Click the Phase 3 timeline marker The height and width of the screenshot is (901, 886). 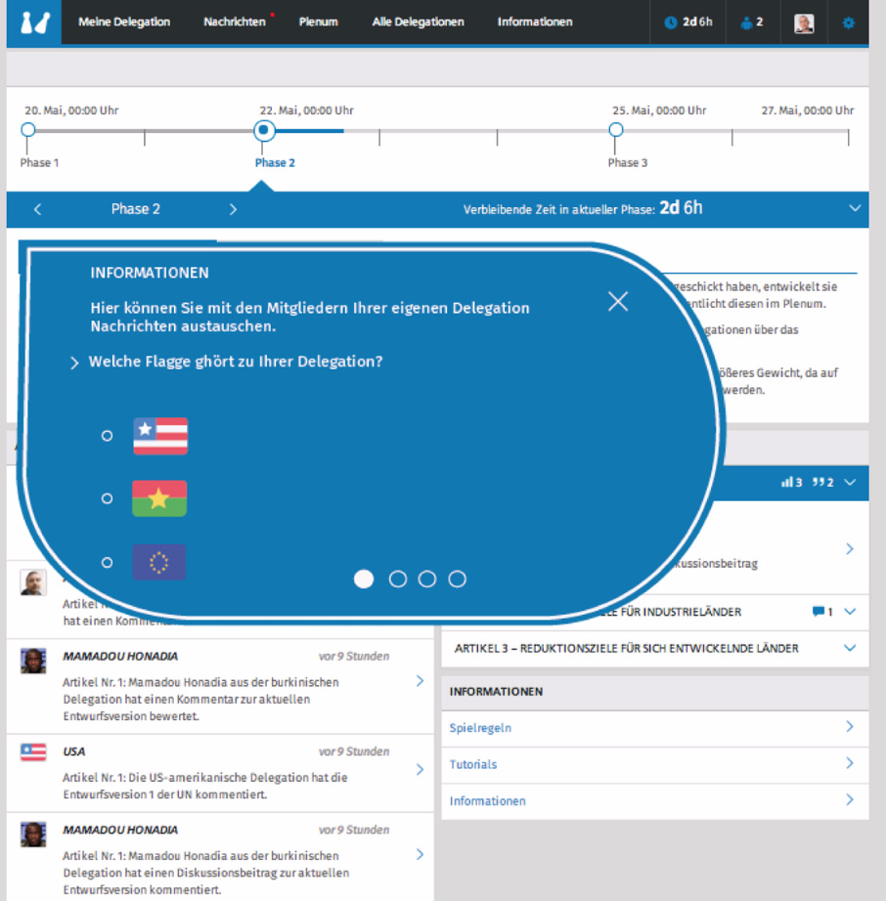point(616,130)
